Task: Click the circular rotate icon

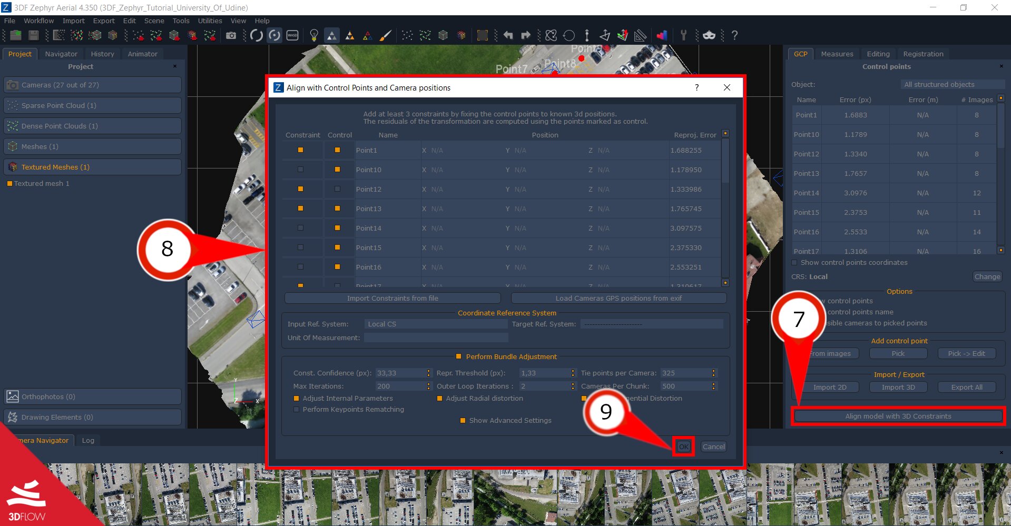Action: (569, 35)
